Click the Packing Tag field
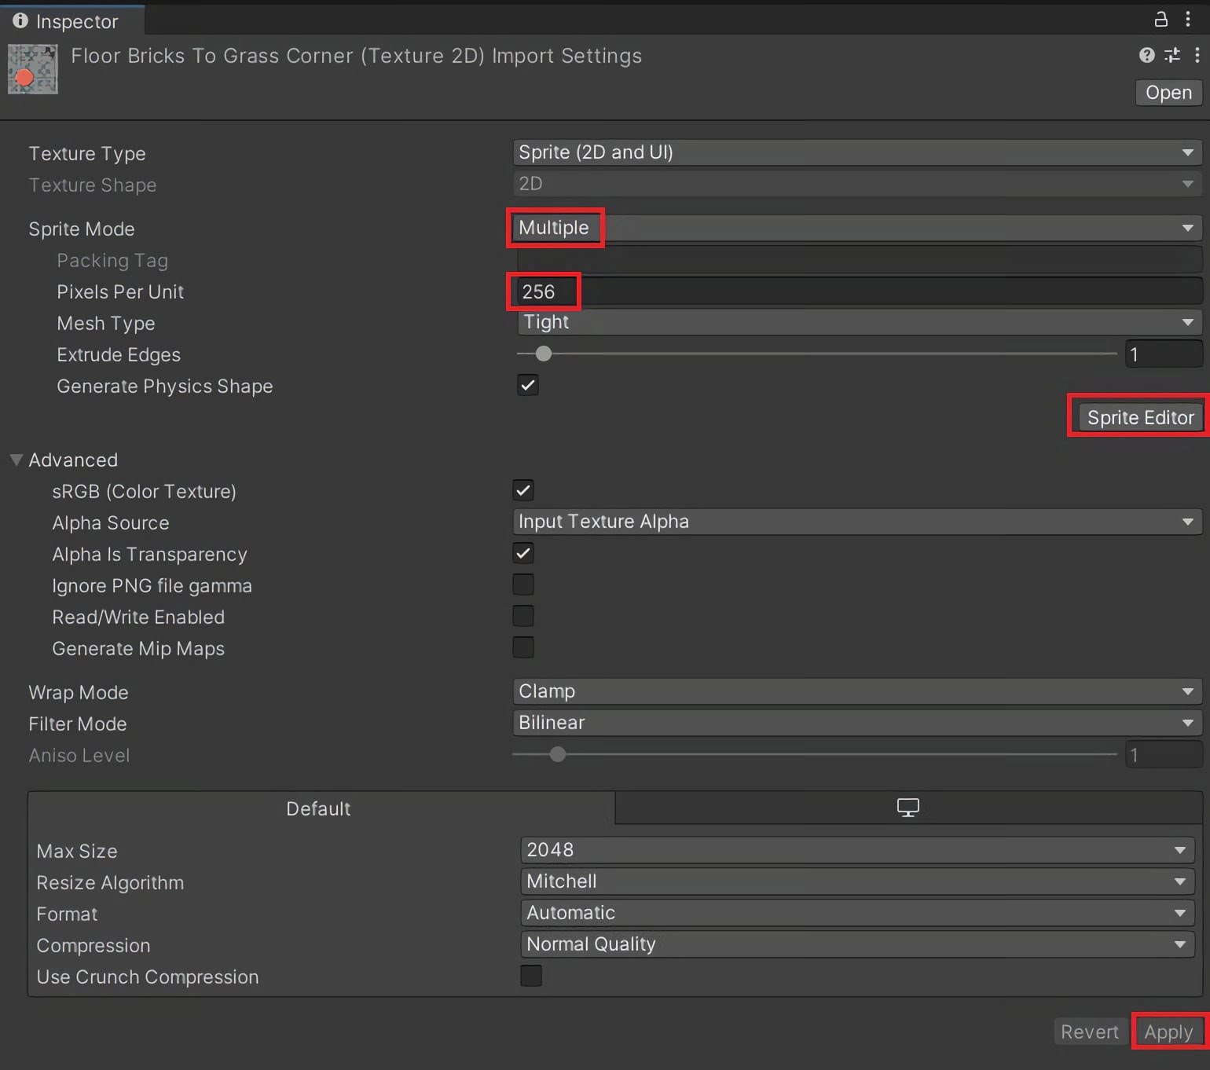This screenshot has height=1070, width=1210. (x=860, y=260)
